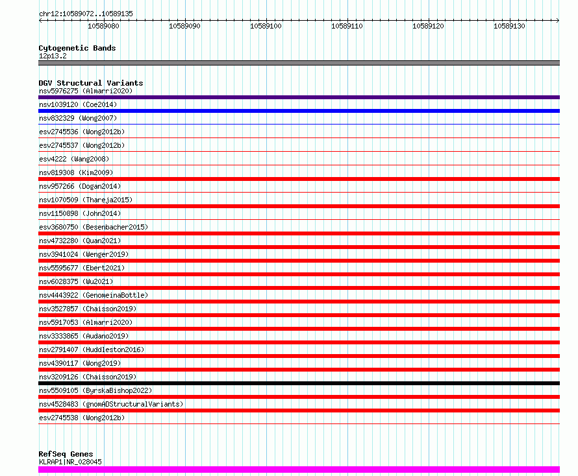Select the red nsv4732280 variant bar
This screenshot has height=476, width=578.
click(x=299, y=247)
